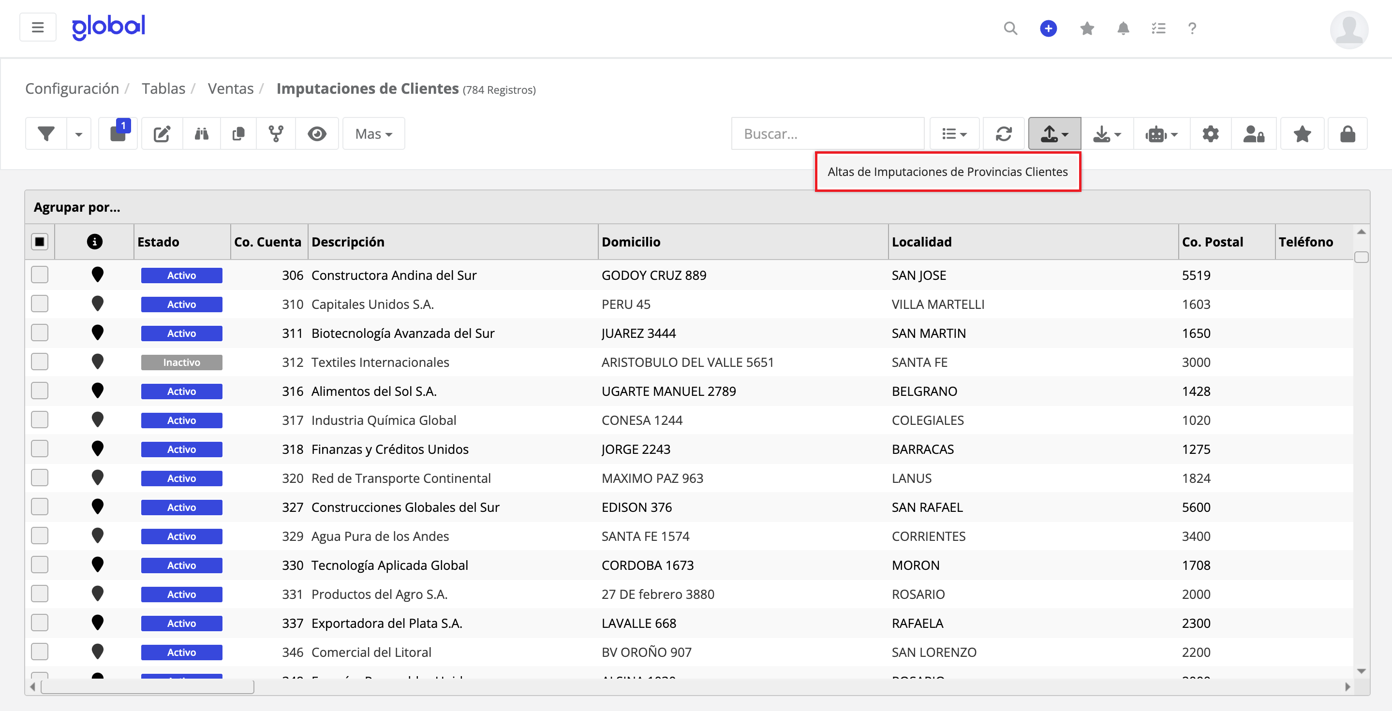Click the info icon column header

point(95,241)
